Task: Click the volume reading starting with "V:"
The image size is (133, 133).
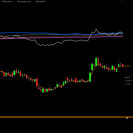Action: click(128, 81)
